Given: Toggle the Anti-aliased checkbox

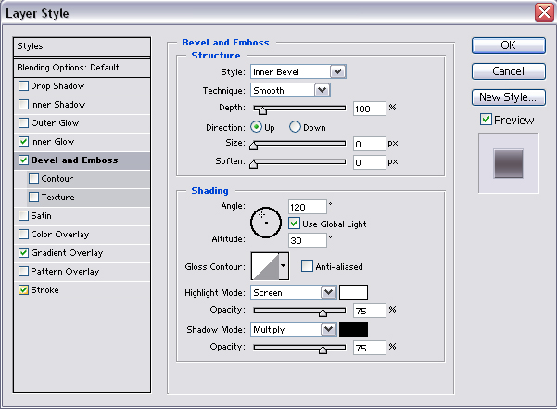Looking at the screenshot, I should click(x=308, y=266).
